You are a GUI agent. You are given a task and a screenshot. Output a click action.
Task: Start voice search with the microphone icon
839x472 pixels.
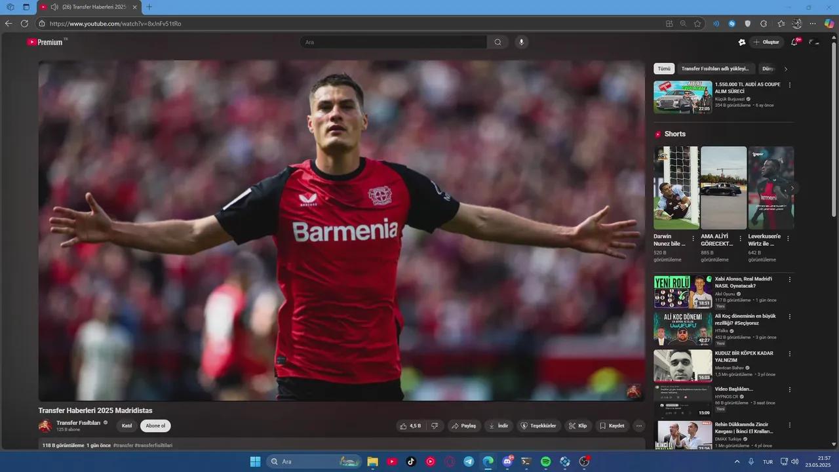pyautogui.click(x=521, y=42)
